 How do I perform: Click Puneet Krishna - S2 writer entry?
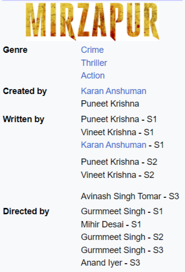[x=119, y=162]
